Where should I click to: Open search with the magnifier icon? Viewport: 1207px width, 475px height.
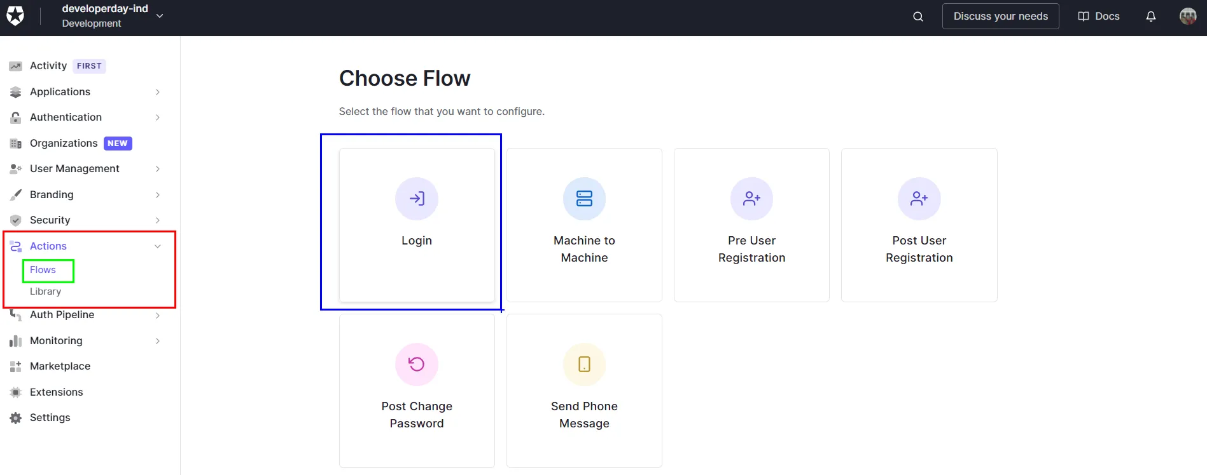[917, 17]
